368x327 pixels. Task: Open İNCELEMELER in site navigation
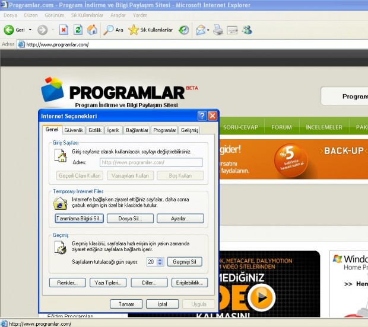(324, 127)
